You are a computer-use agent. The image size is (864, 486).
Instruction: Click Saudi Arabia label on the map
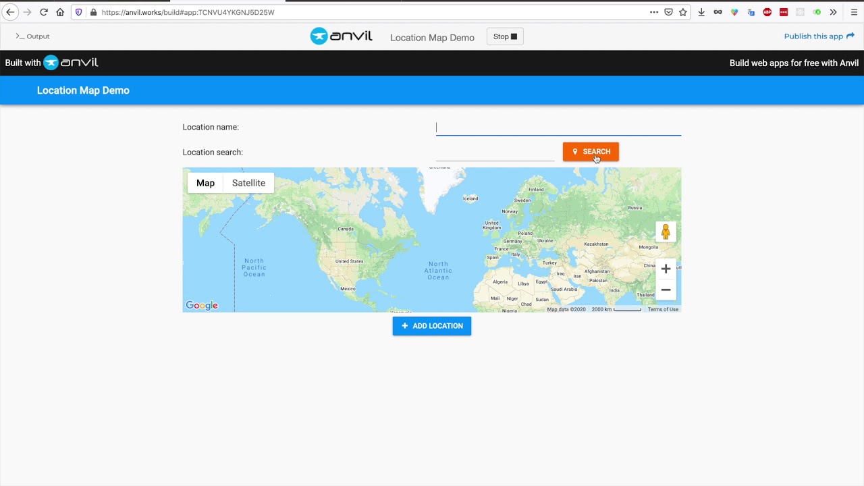point(564,289)
